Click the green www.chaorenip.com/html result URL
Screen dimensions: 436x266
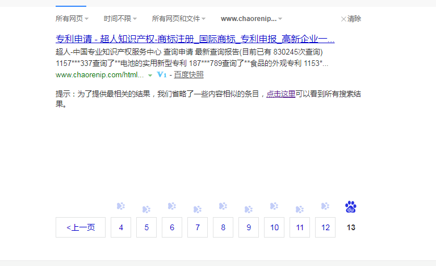point(99,75)
